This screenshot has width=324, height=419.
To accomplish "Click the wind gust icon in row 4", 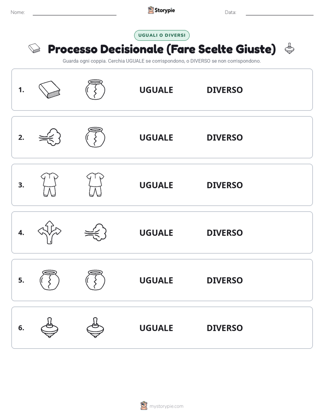I will (x=95, y=232).
